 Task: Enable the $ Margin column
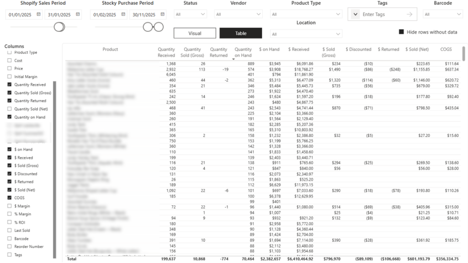coord(9,206)
